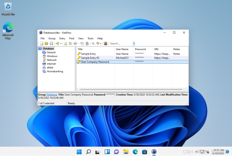The image size is (232, 156).
Task: Click the URL cell of Sample Entry
Action: 162,54
